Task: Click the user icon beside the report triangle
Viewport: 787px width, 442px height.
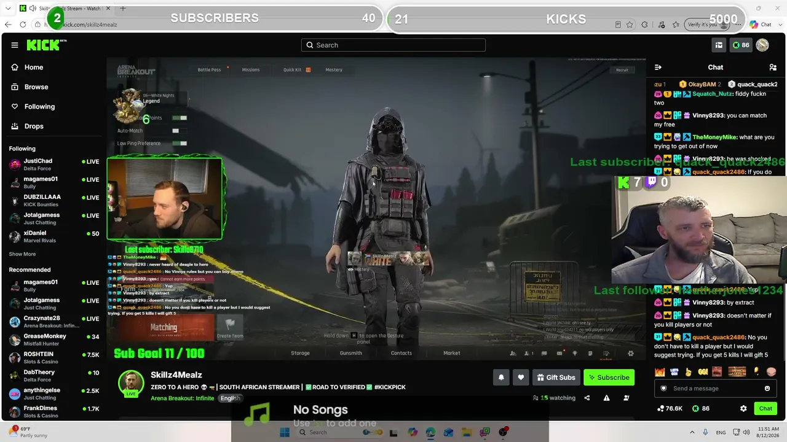Action: tap(626, 398)
